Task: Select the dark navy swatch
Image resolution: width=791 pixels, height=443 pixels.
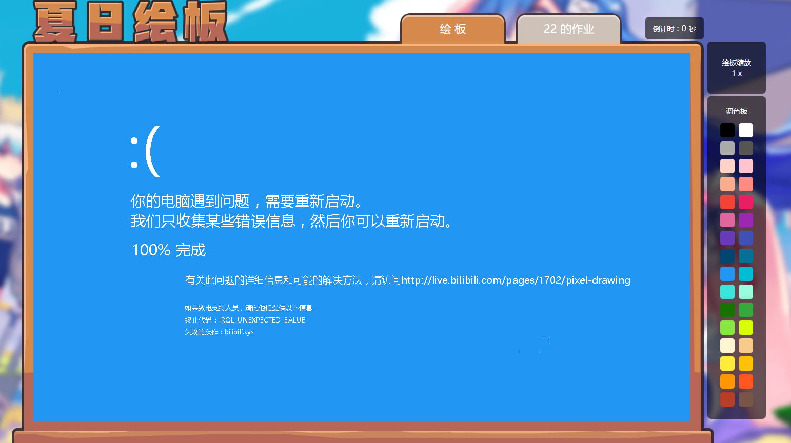Action: tap(727, 256)
